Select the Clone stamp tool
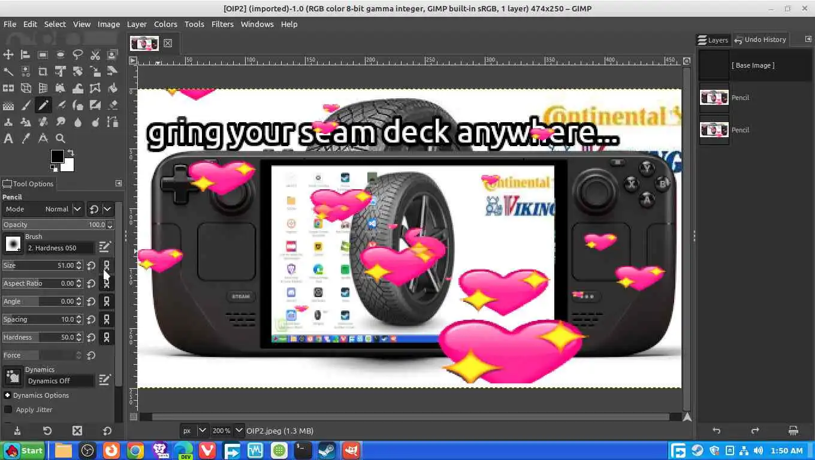The width and height of the screenshot is (815, 460). click(x=8, y=122)
